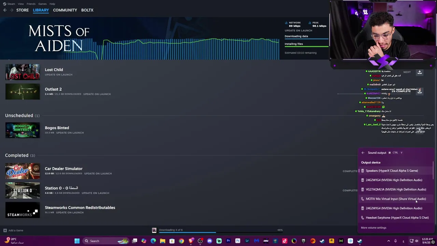The image size is (437, 246).
Task: Click the Unscheduled (1) section heading
Action: tap(22, 115)
